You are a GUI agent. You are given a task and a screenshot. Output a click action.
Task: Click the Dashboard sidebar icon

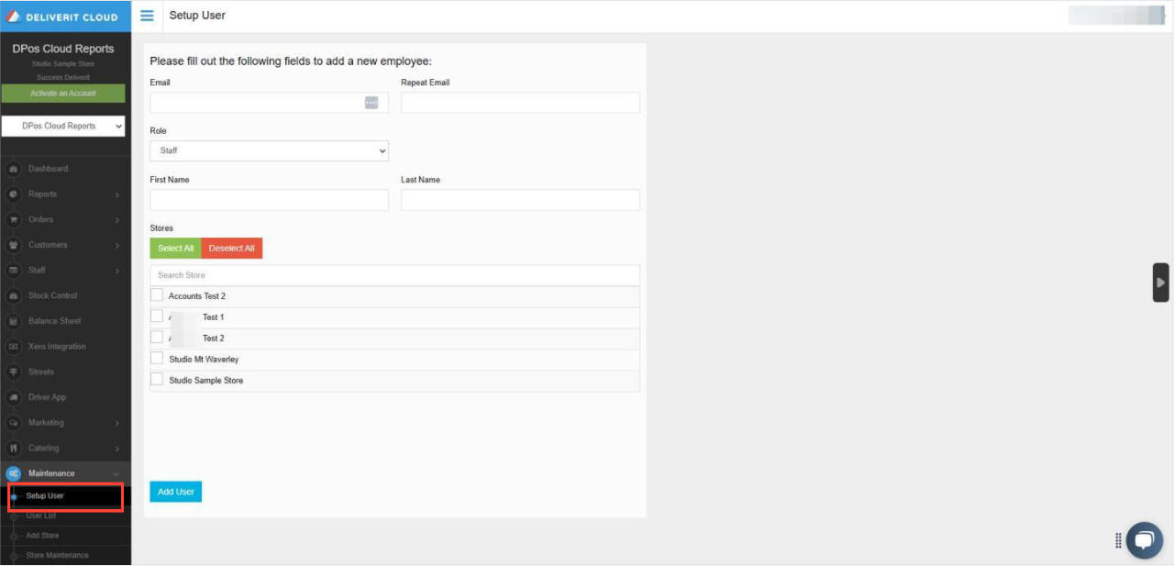click(13, 169)
